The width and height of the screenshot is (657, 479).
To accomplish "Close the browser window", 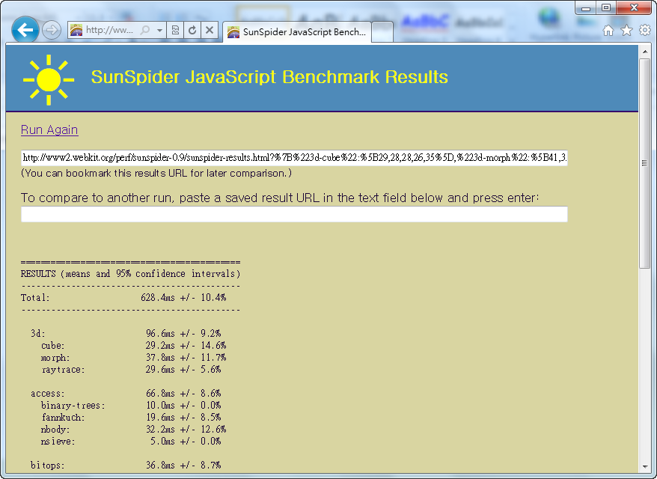I will tap(635, 7).
